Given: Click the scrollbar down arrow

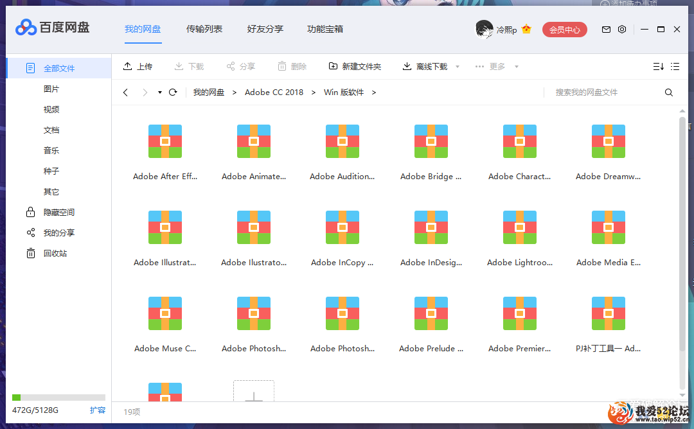Looking at the screenshot, I should click(x=682, y=396).
